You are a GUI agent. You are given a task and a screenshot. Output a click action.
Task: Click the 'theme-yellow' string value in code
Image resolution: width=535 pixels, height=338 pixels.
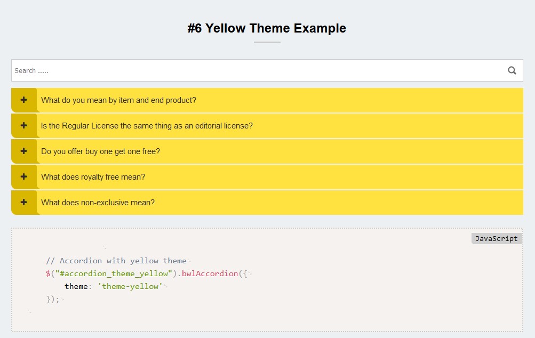click(130, 286)
